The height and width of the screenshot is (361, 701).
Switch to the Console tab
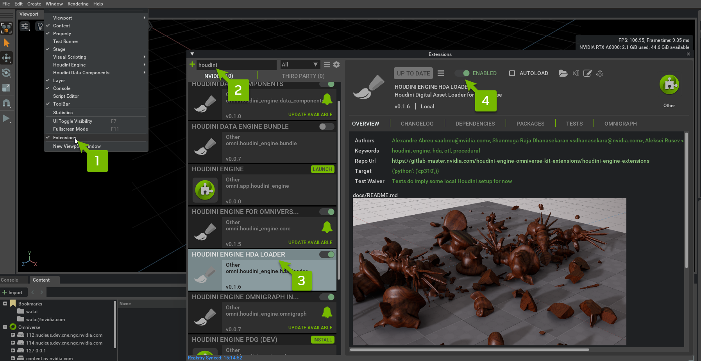[x=9, y=280]
